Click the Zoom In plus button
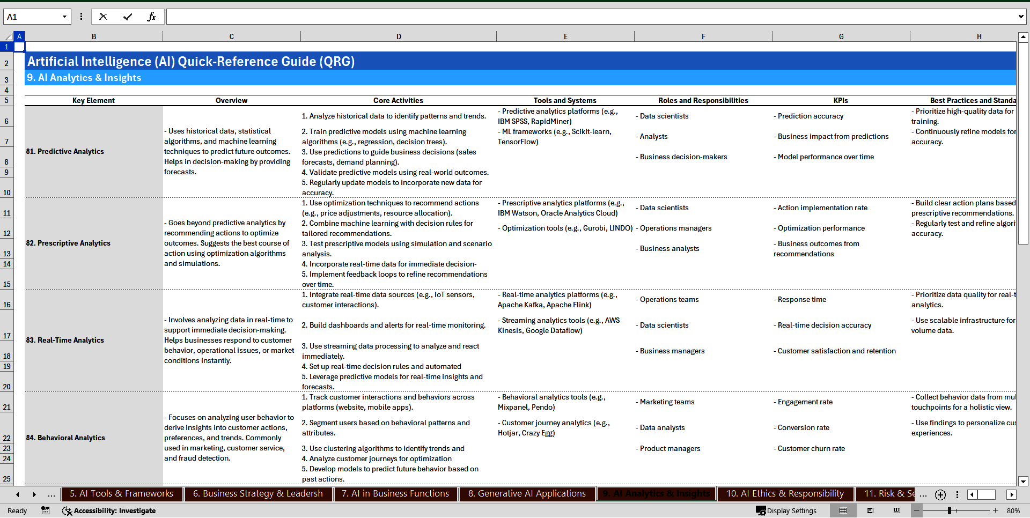 pos(995,511)
